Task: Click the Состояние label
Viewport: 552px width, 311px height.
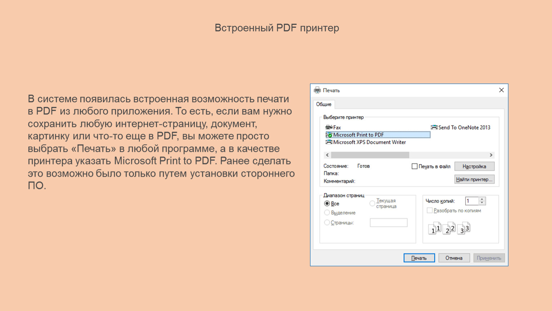Action: [336, 166]
